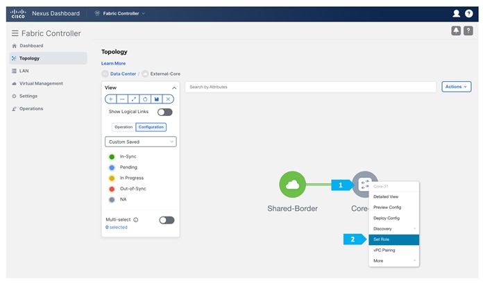Switch to Operation view mode

[x=124, y=127]
